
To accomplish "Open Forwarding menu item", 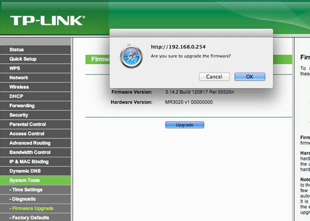I will pyautogui.click(x=22, y=106).
